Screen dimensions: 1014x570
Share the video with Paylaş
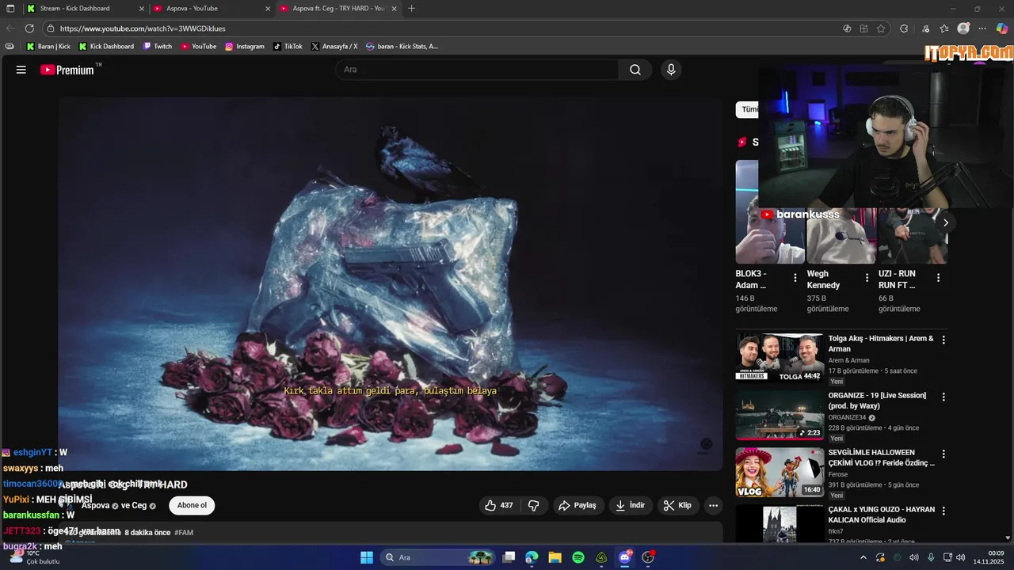(x=579, y=505)
